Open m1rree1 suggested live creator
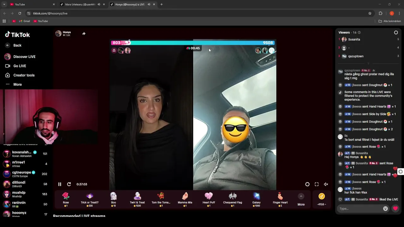 (25, 164)
